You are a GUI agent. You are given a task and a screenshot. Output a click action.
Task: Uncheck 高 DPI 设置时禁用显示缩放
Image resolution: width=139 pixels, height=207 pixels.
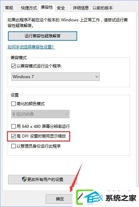pos(13,136)
